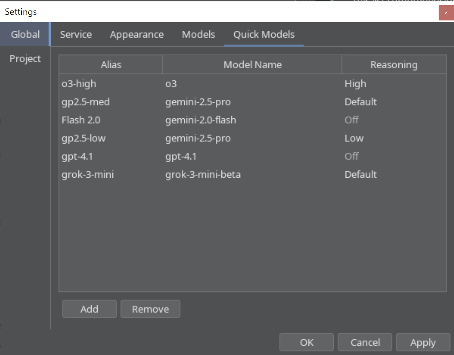
Task: Click the Remove button
Action: click(x=150, y=309)
